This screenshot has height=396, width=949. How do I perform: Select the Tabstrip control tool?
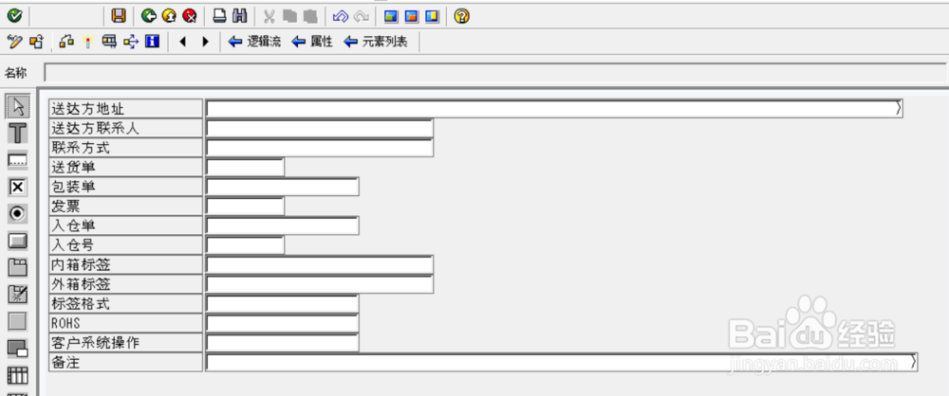17,267
